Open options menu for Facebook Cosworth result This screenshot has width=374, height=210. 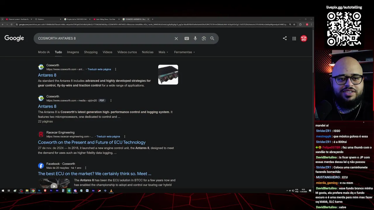pyautogui.click(x=86, y=168)
